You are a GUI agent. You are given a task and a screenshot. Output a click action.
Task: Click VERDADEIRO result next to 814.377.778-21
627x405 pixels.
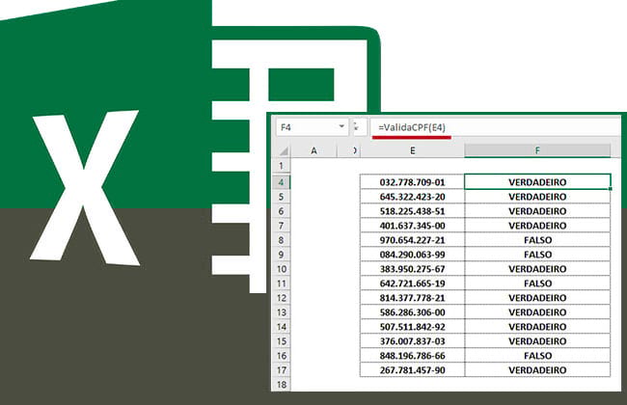click(x=537, y=298)
